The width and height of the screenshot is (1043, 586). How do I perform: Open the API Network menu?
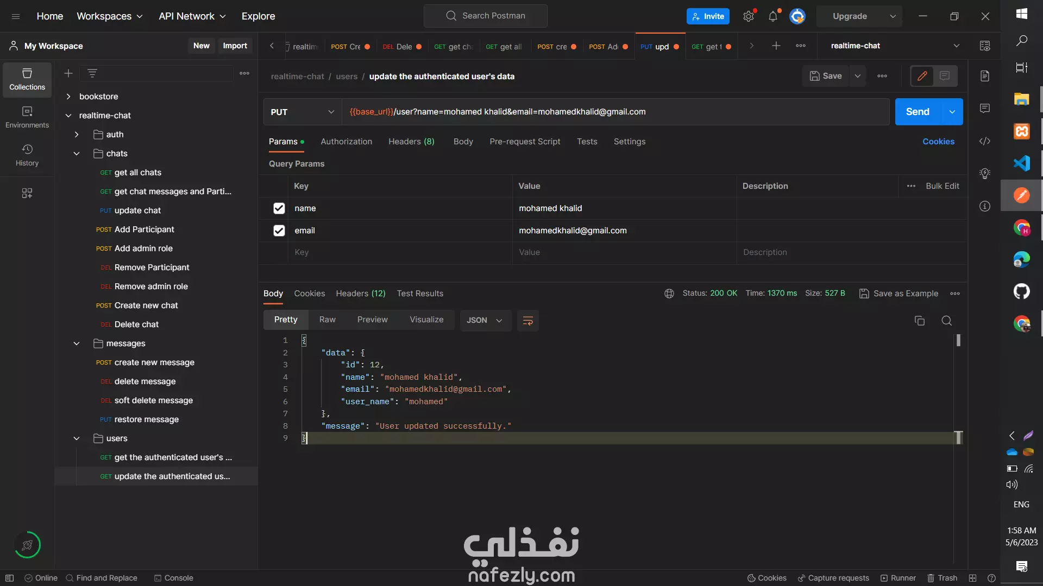pos(192,16)
